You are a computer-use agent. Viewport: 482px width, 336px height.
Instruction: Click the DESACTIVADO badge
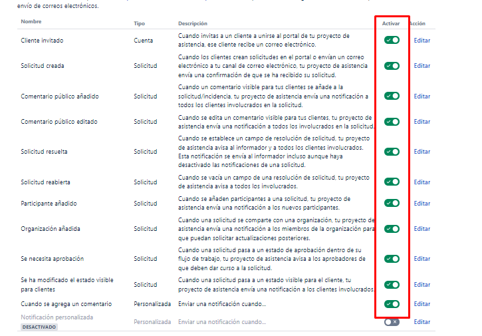click(39, 327)
